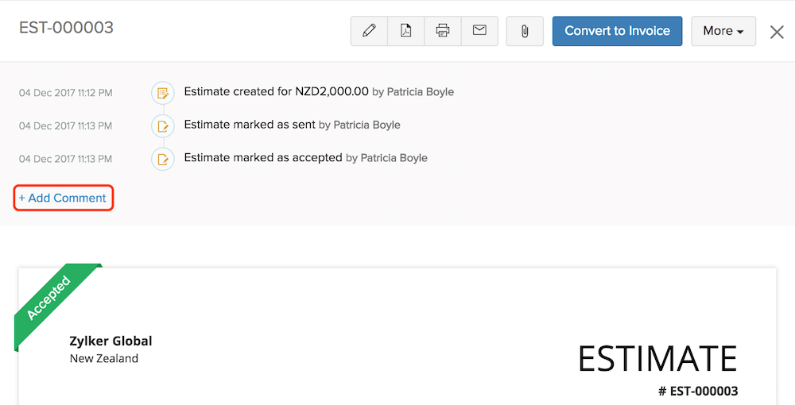Viewport: 795px width, 405px height.
Task: Click the large ESTIMATE heading
Action: tap(657, 359)
